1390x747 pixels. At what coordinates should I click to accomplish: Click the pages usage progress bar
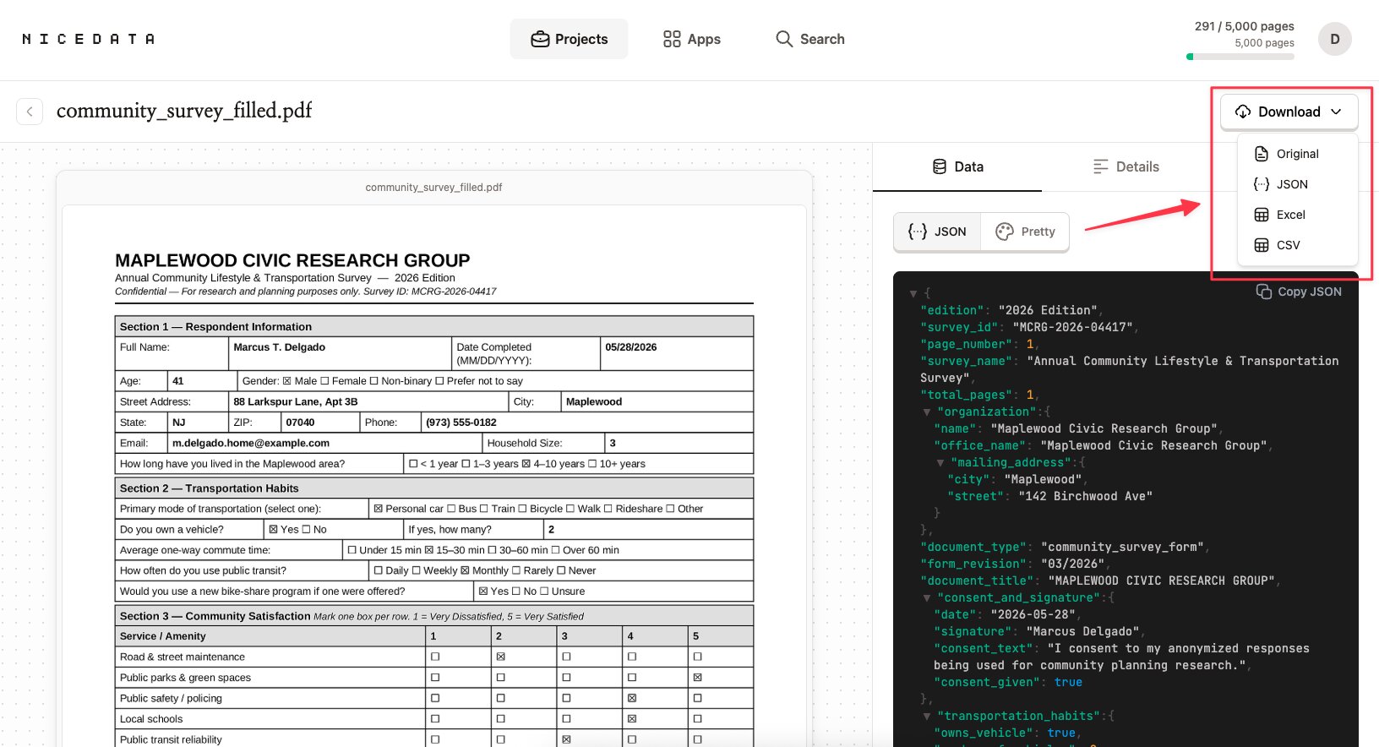click(1240, 57)
